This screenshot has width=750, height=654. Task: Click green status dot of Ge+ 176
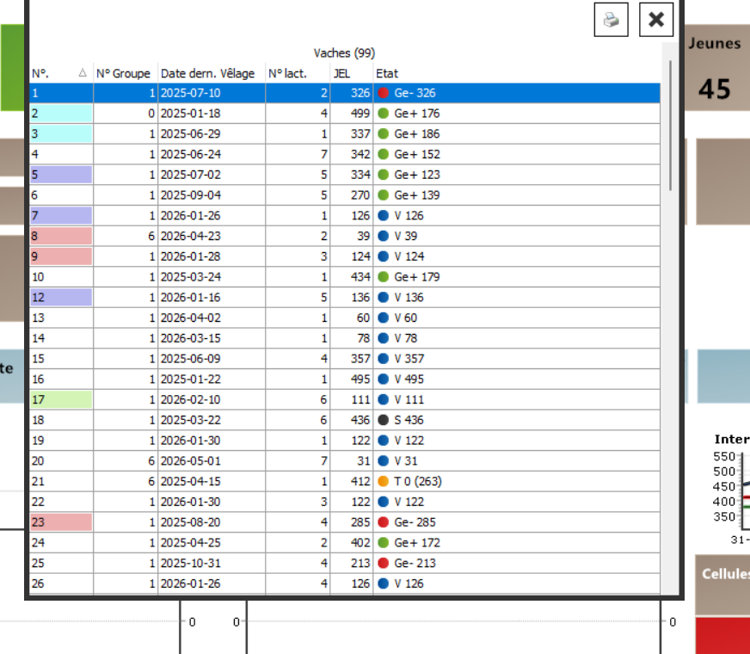point(383,114)
